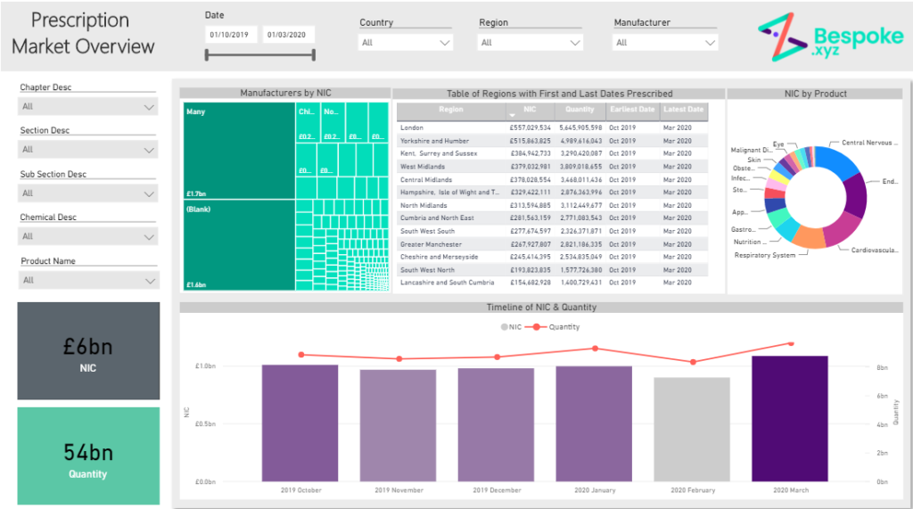Select the dark purple 2020 March bar
Viewport: 913px width, 509px height.
pyautogui.click(x=790, y=418)
